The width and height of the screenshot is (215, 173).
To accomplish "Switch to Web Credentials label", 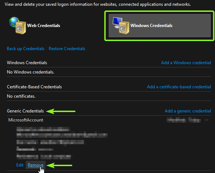I will coord(44,26).
